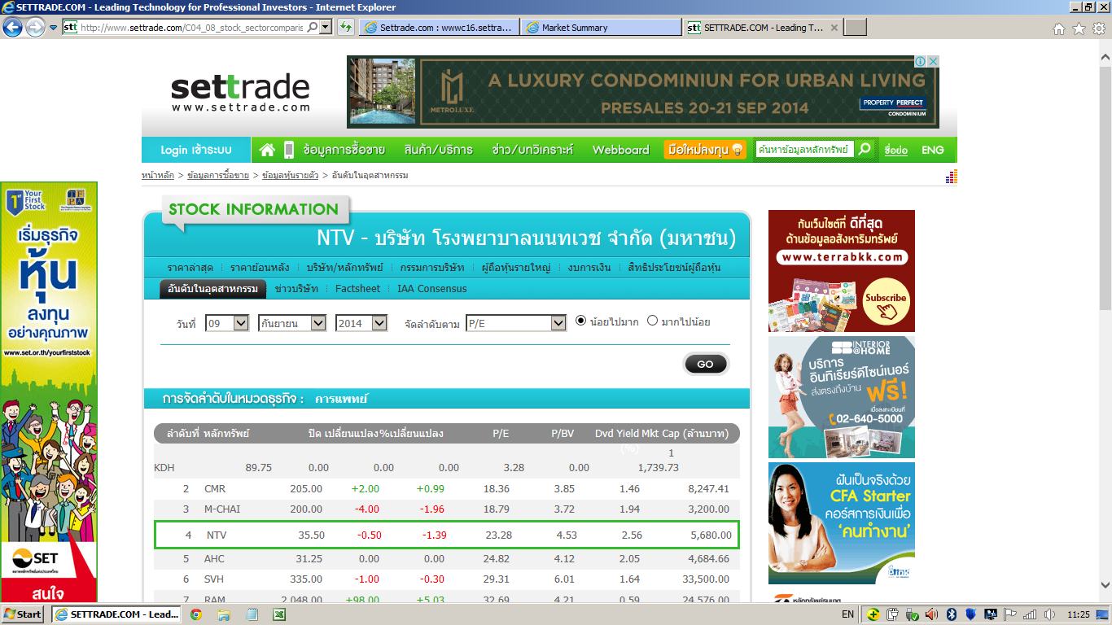The width and height of the screenshot is (1112, 625).
Task: Open บริษัท/หลักทรัพย์ tab
Action: coord(345,268)
